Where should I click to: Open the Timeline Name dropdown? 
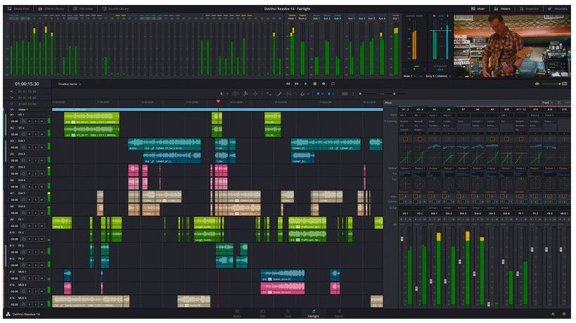point(70,84)
